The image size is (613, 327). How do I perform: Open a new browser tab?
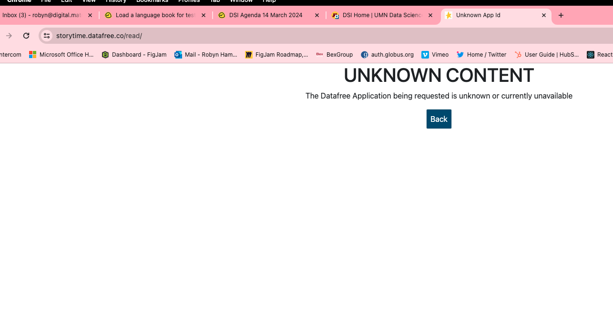coord(561,15)
